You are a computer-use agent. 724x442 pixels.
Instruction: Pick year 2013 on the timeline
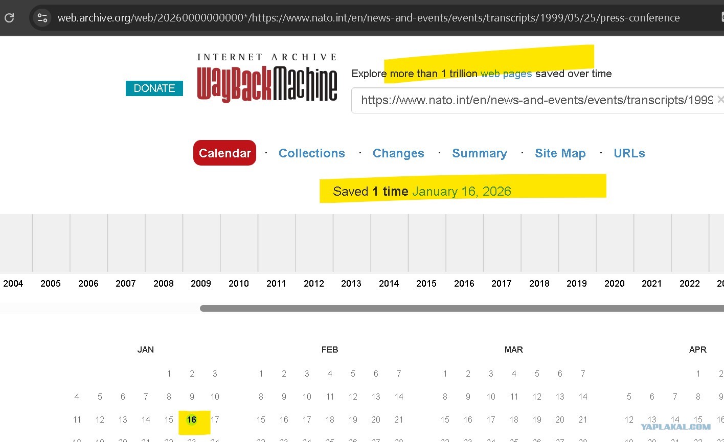pyautogui.click(x=351, y=284)
